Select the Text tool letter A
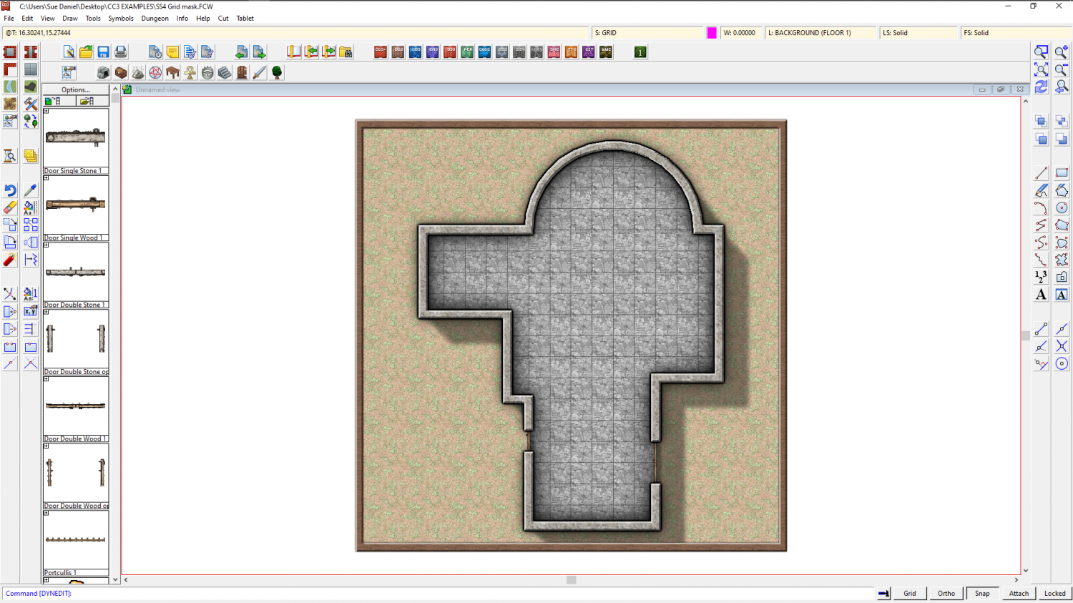 (x=1041, y=294)
